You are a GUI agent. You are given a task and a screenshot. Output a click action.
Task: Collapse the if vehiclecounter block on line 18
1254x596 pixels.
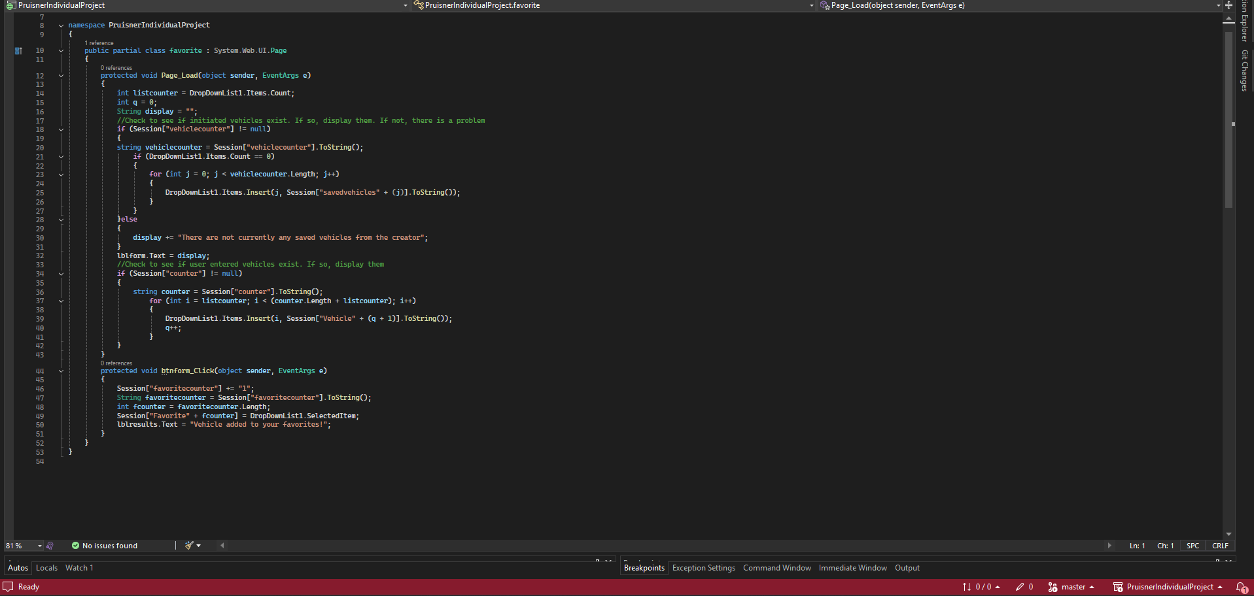(x=61, y=129)
